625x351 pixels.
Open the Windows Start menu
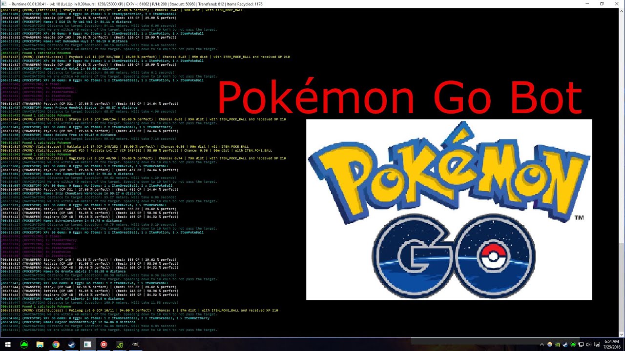7,344
